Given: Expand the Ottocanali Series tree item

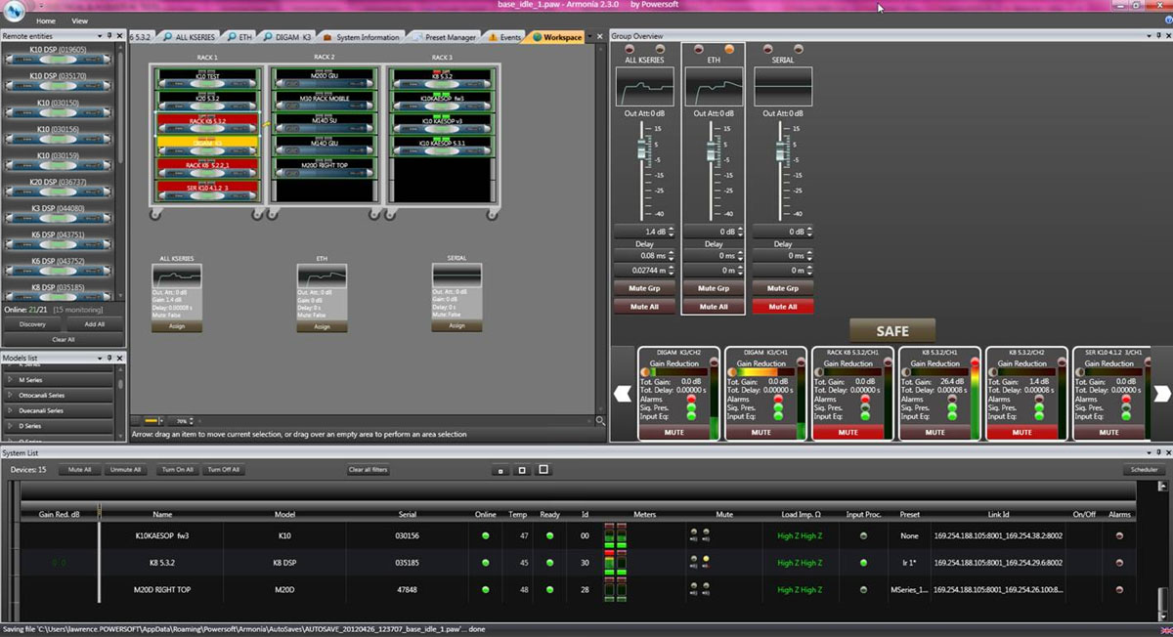Looking at the screenshot, I should tap(12, 395).
